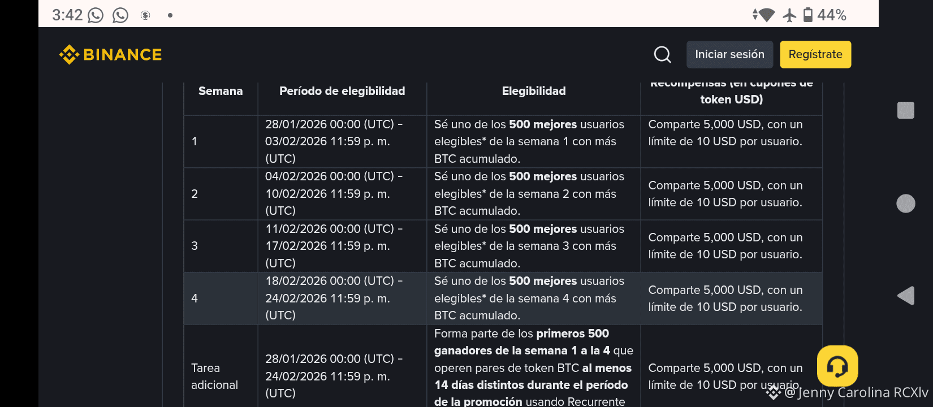Open the search magnifier icon
Viewport: 933px width, 407px height.
662,55
